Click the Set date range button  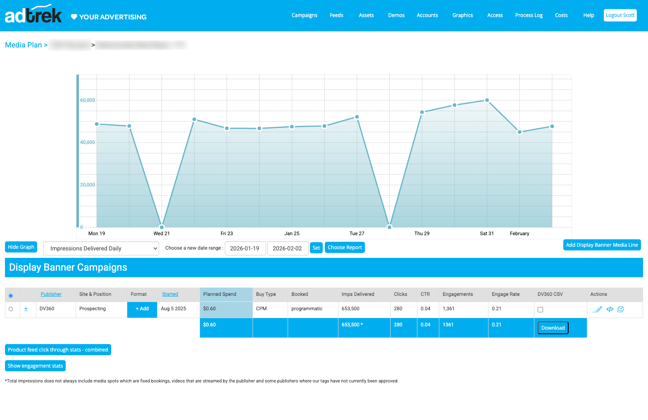point(316,248)
